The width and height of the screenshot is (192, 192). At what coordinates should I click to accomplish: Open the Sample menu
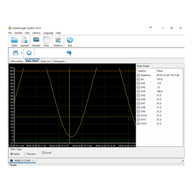tap(18, 33)
